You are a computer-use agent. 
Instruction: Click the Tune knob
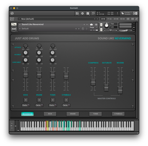pyautogui.click(x=107, y=26)
